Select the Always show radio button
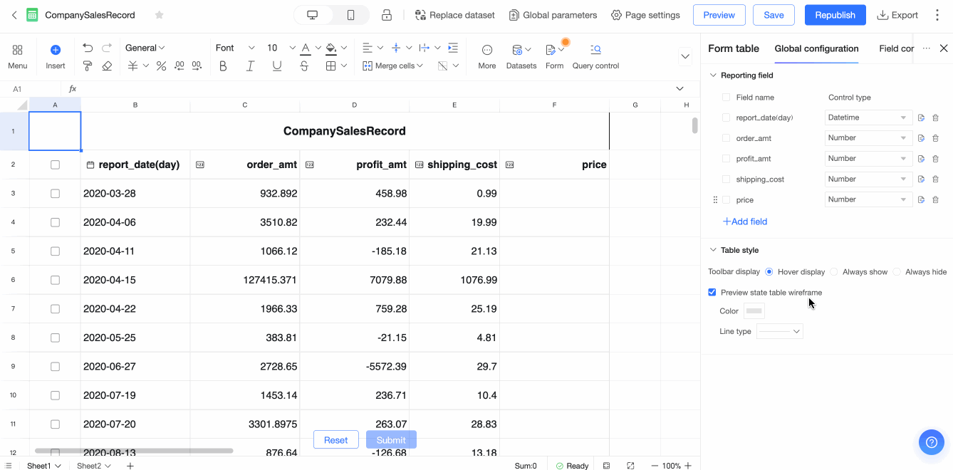The width and height of the screenshot is (953, 470). [833, 271]
